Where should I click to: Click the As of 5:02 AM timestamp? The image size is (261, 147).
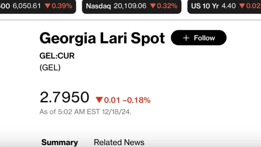85,112
